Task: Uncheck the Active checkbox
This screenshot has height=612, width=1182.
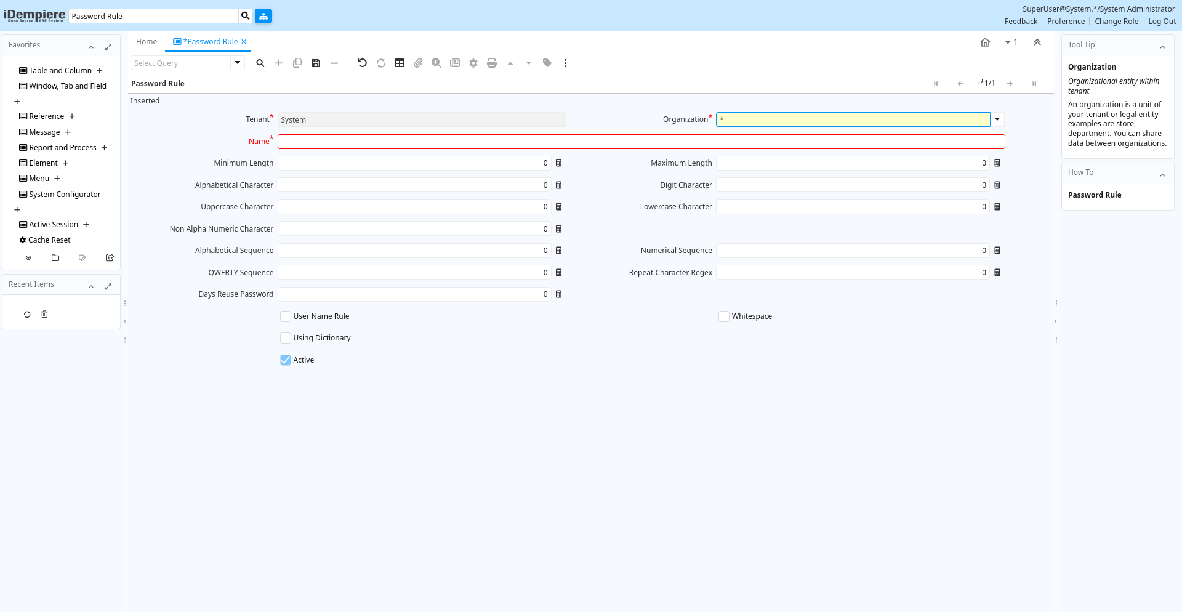Action: coord(286,360)
